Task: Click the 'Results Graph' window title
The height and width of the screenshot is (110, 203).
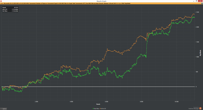Action: (x=101, y=1)
